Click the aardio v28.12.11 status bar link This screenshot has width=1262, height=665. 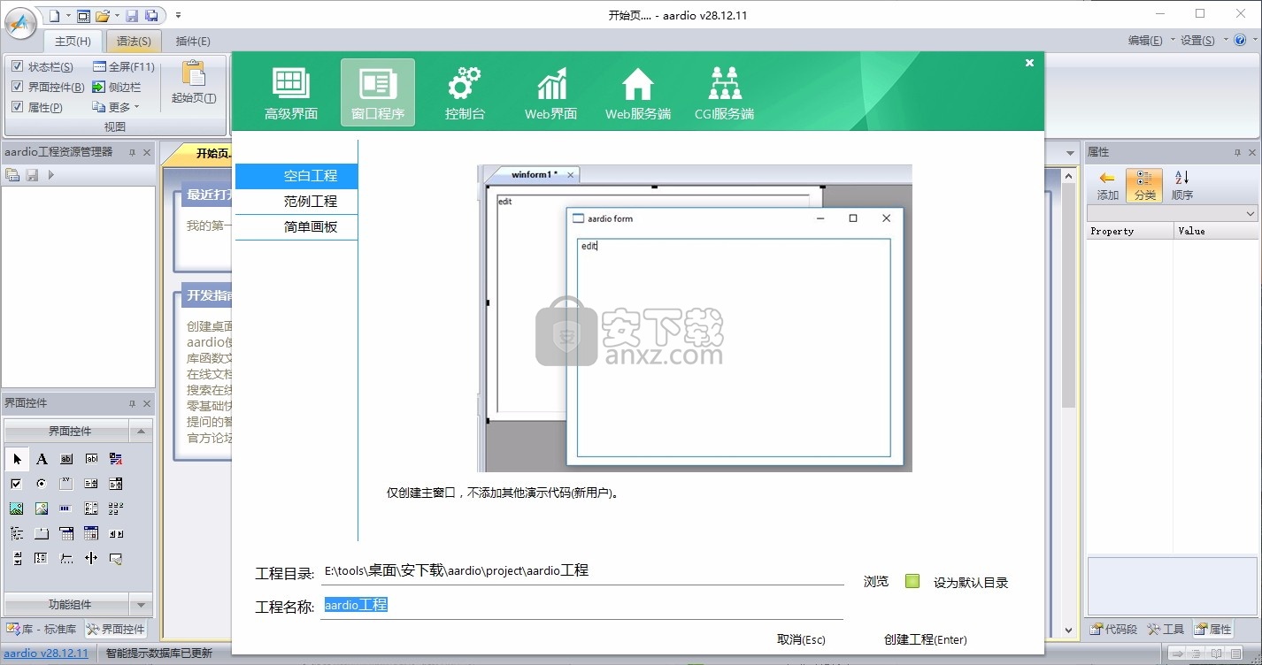coord(46,654)
